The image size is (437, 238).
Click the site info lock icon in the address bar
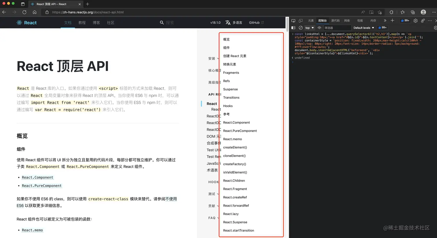47,12
